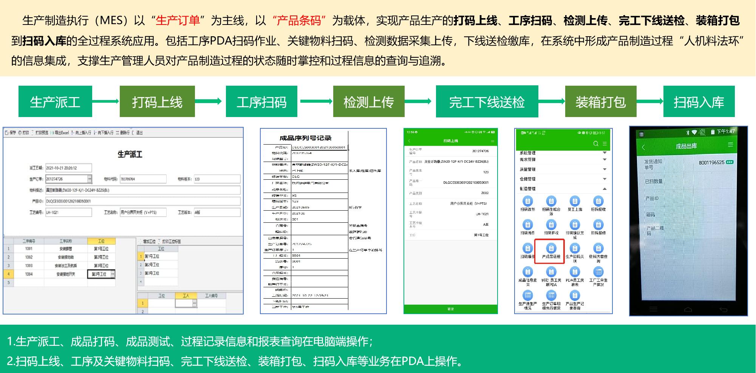Tap the 扫码拒收 icon
The width and height of the screenshot is (756, 373).
coord(551,225)
